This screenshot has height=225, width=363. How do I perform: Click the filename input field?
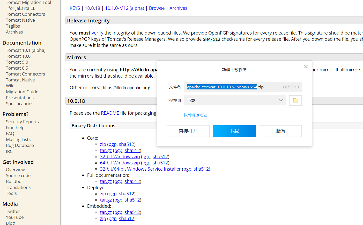[x=243, y=87]
